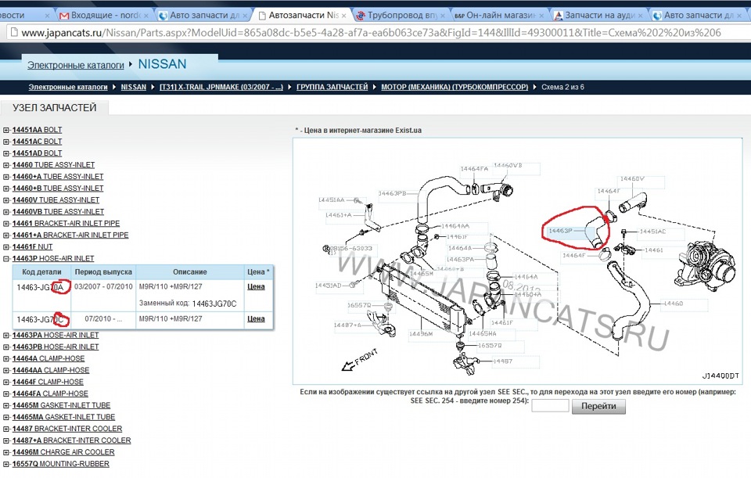The height and width of the screenshot is (478, 751).
Task: Expand the 14451AC BOLT tree node
Action: pos(5,142)
